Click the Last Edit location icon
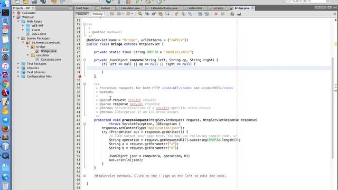 click(111, 14)
